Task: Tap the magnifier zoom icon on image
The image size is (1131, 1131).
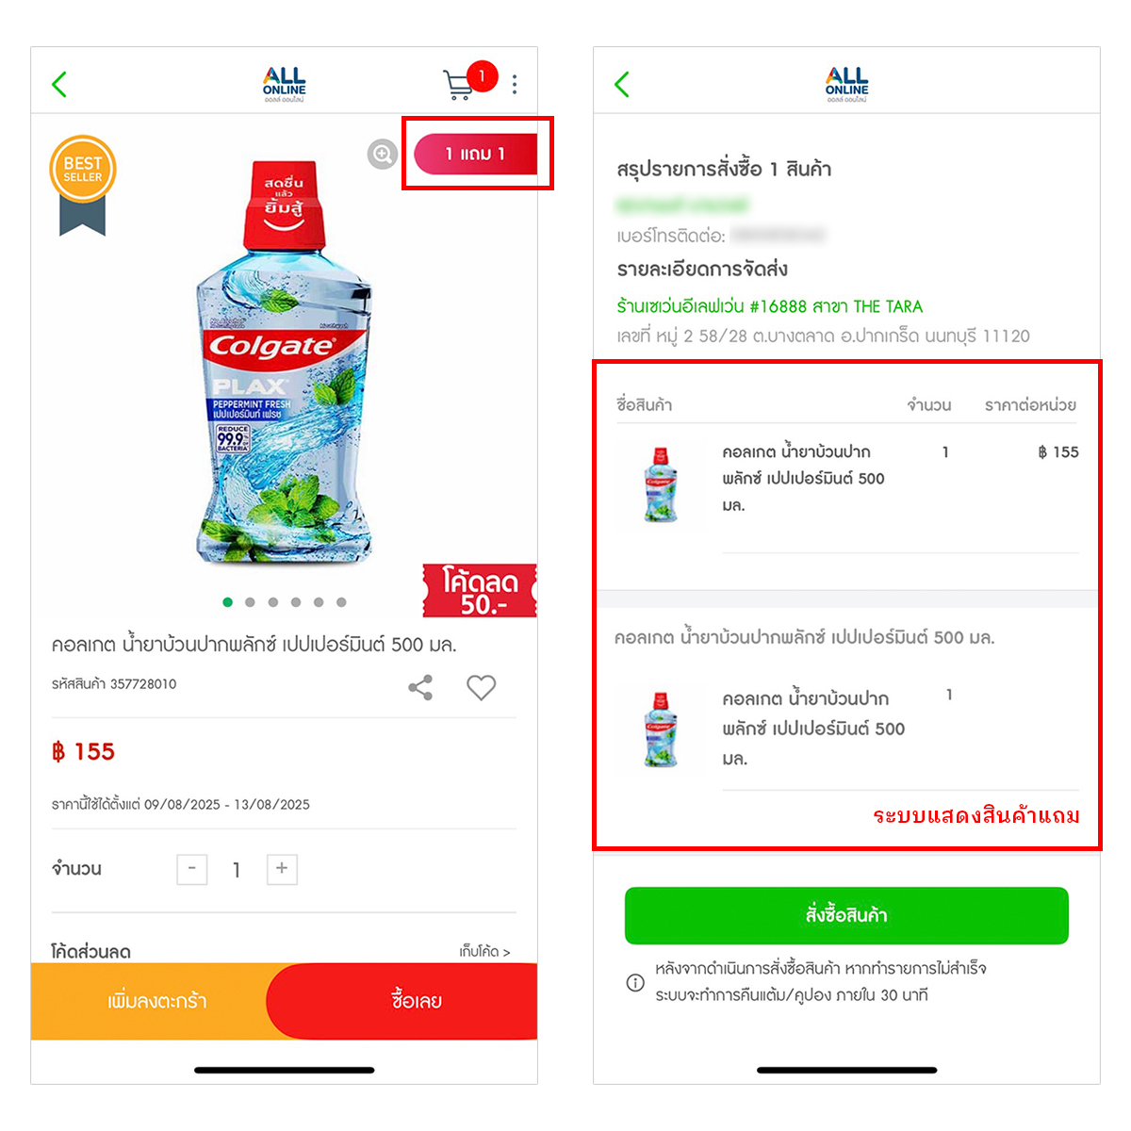Action: [382, 154]
